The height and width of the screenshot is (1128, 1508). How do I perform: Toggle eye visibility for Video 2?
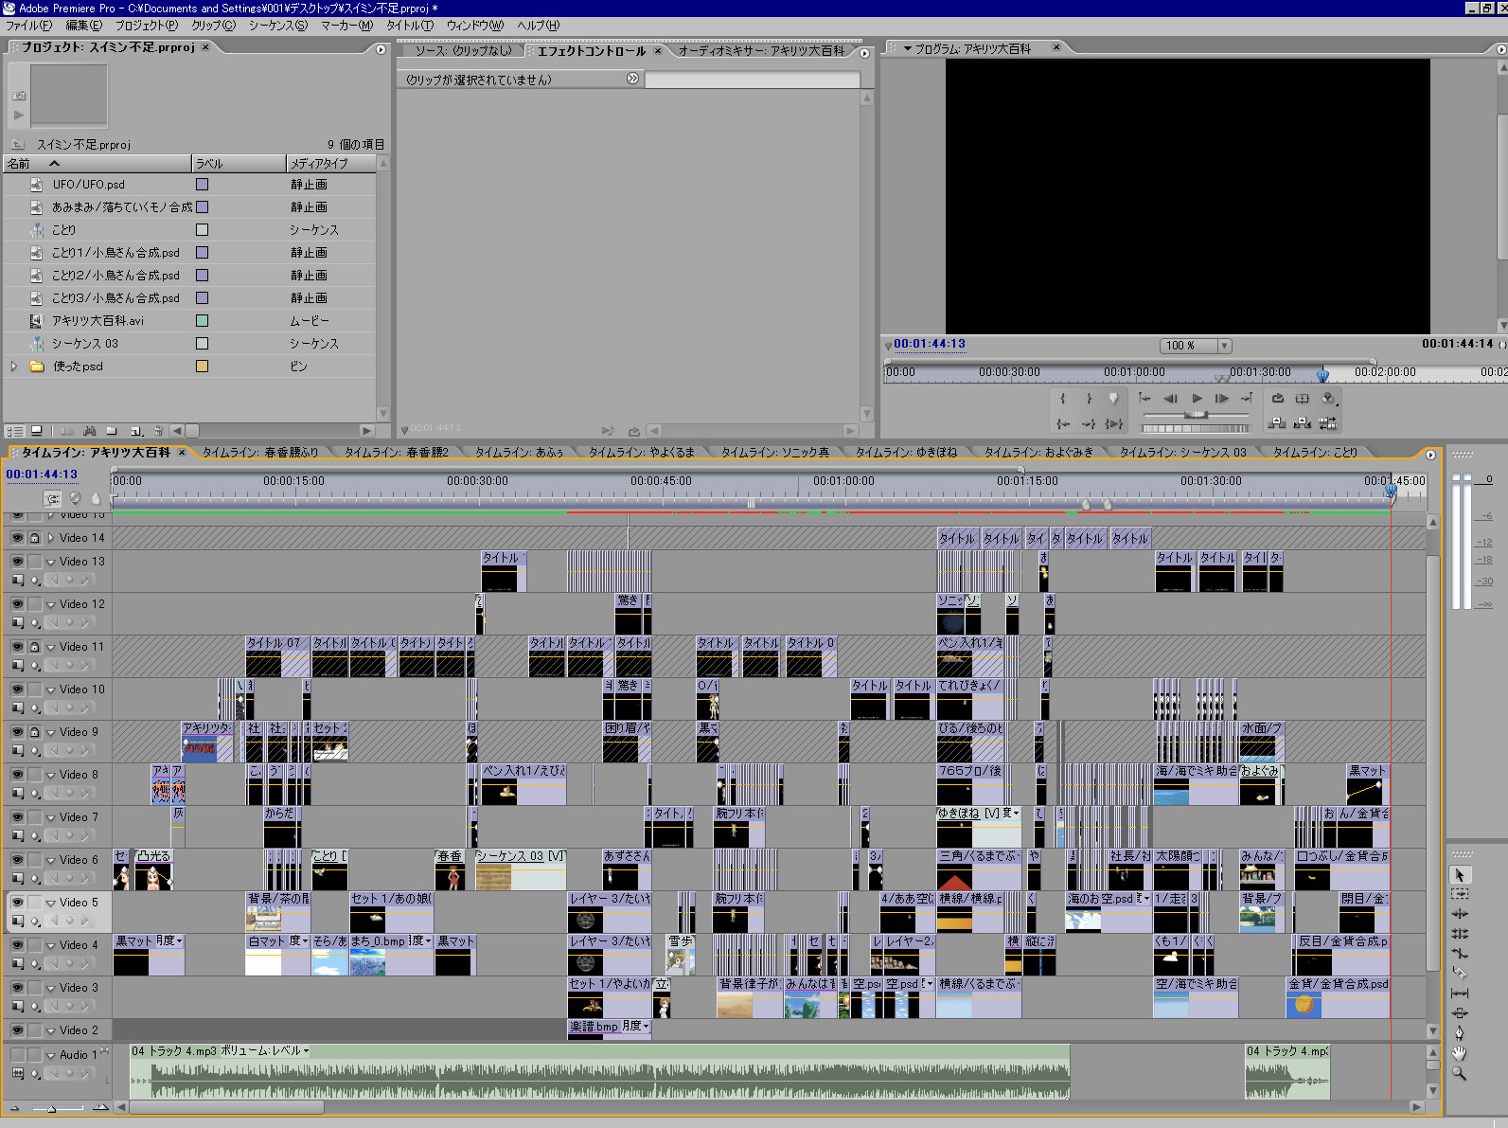point(17,1030)
